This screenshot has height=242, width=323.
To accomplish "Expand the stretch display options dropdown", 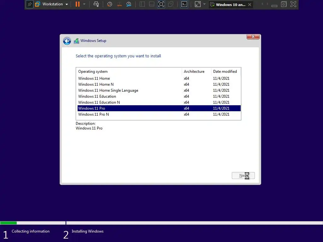I will coord(204,4).
